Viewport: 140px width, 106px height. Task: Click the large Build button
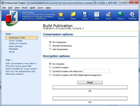click(90, 83)
